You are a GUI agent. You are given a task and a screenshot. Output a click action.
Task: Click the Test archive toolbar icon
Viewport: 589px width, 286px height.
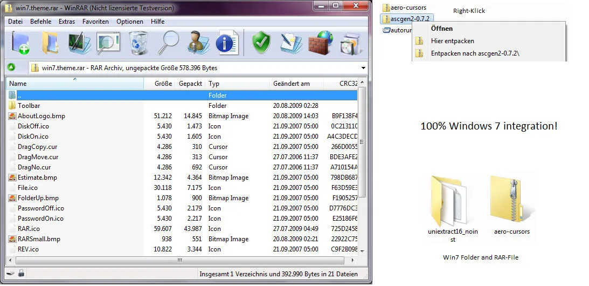(x=79, y=43)
